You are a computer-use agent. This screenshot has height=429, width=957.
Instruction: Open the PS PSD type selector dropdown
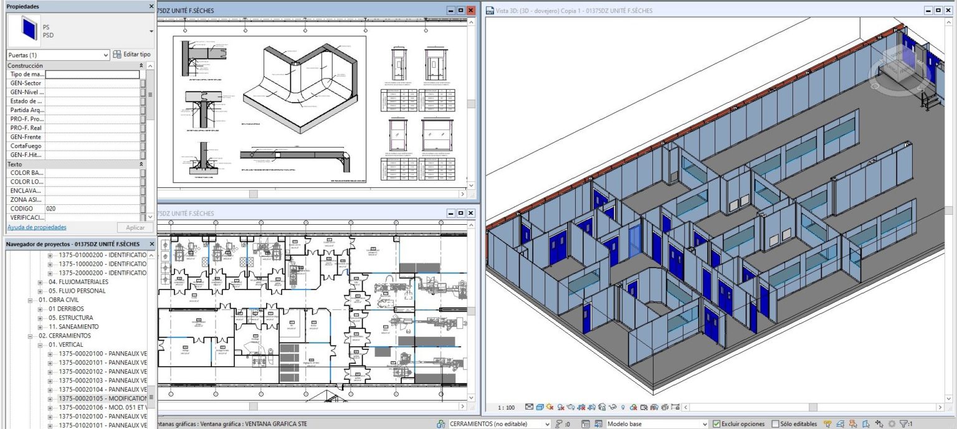(151, 31)
